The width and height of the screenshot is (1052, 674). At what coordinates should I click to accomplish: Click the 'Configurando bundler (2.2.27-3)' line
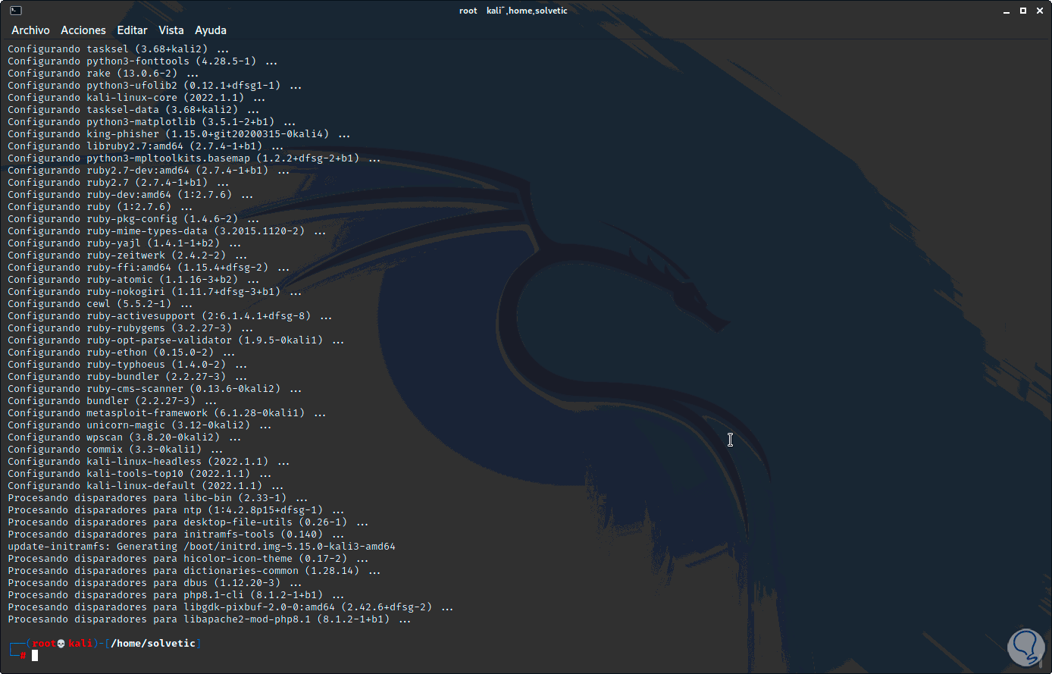(112, 401)
